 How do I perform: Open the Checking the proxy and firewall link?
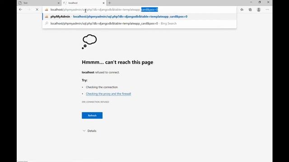click(108, 94)
